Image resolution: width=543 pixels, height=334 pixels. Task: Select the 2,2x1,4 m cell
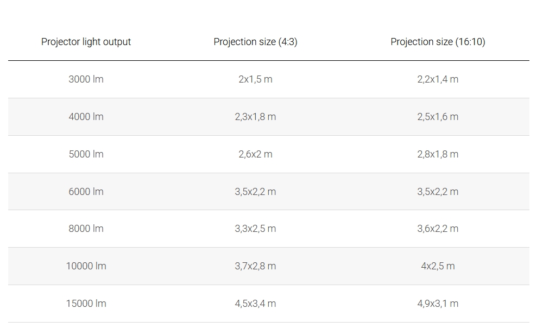[438, 79]
